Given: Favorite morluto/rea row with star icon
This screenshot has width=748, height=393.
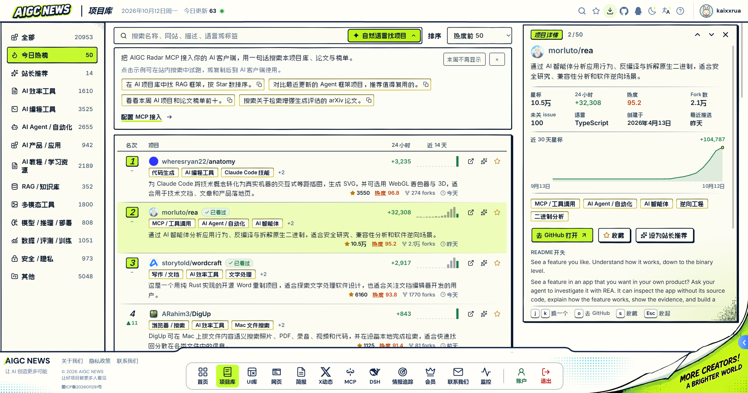Looking at the screenshot, I should [497, 212].
